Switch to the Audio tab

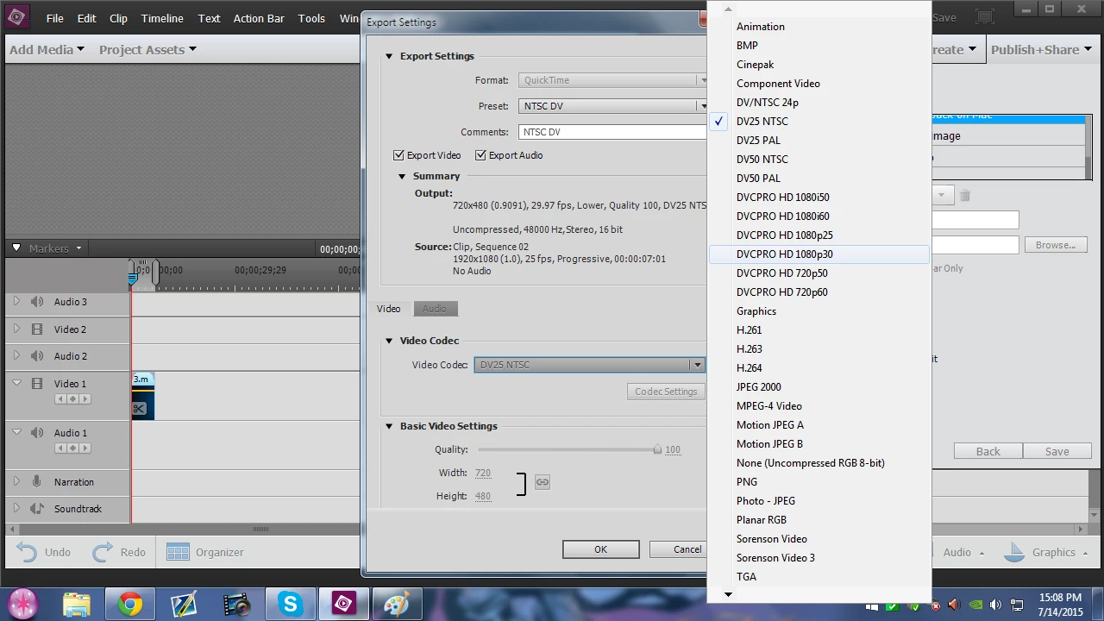pos(435,309)
